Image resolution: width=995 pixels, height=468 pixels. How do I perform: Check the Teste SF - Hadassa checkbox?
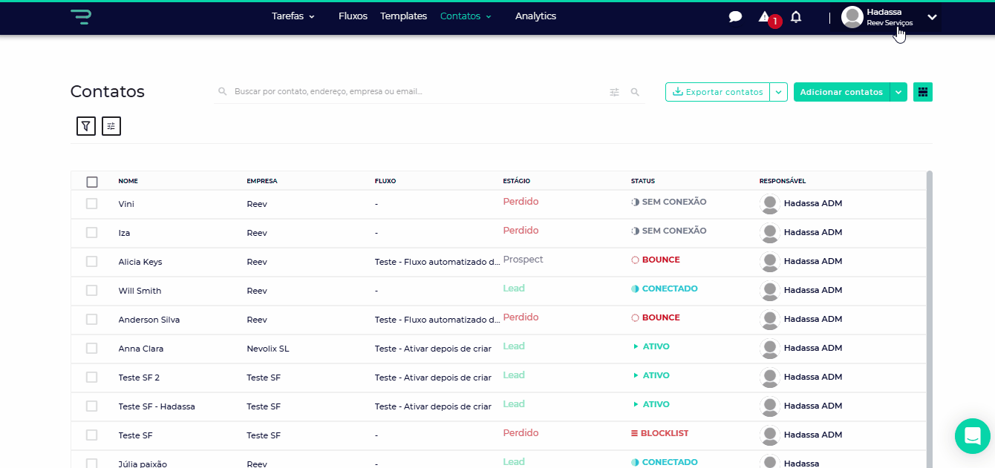coord(92,406)
